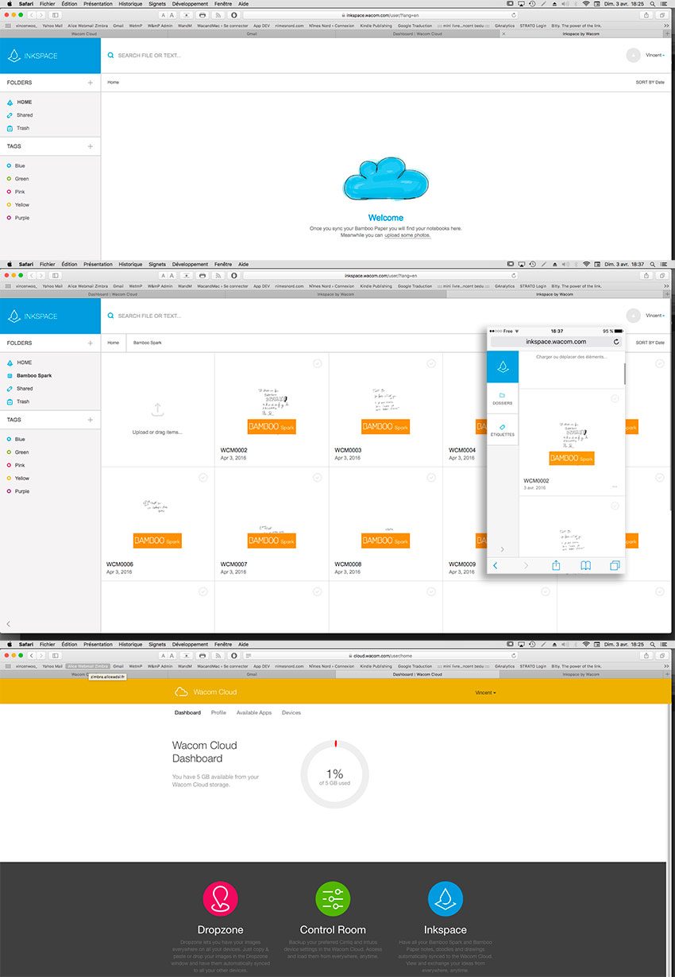This screenshot has height=977, width=675.
Task: Switch to the Profile tab in Wacom Cloud
Action: click(x=218, y=712)
